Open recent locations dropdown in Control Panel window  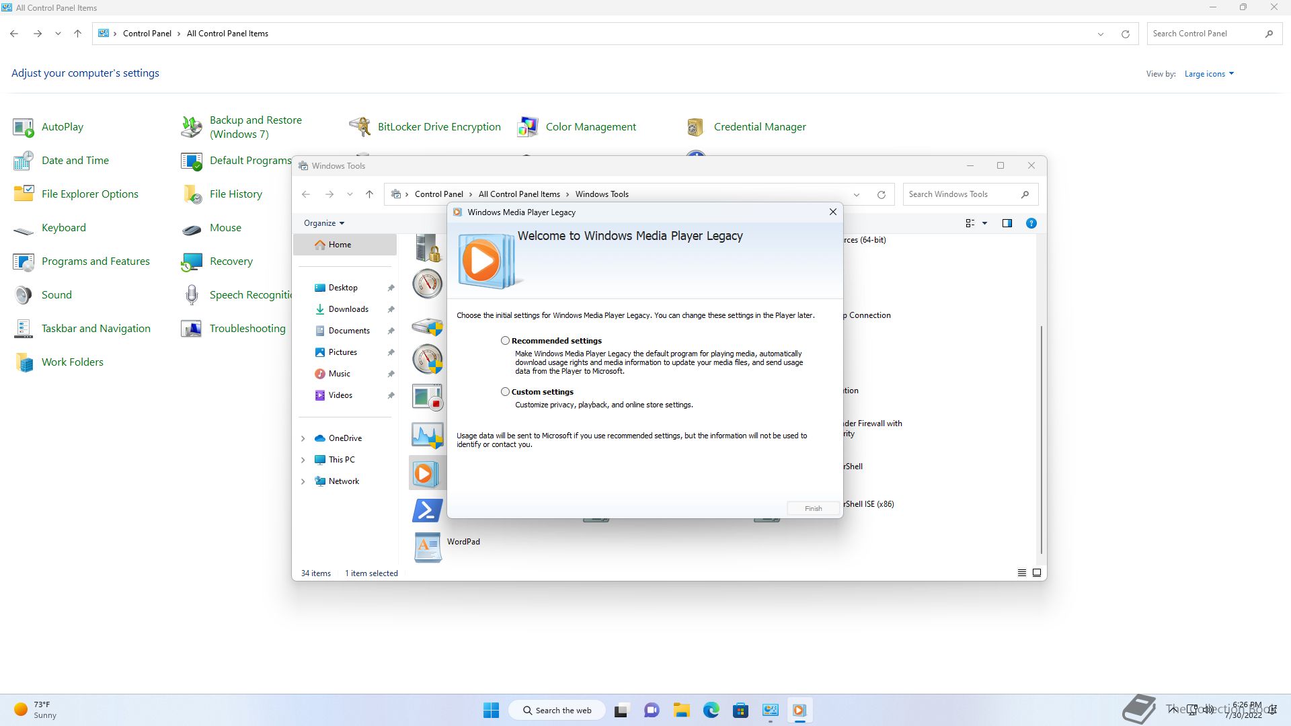tap(58, 34)
